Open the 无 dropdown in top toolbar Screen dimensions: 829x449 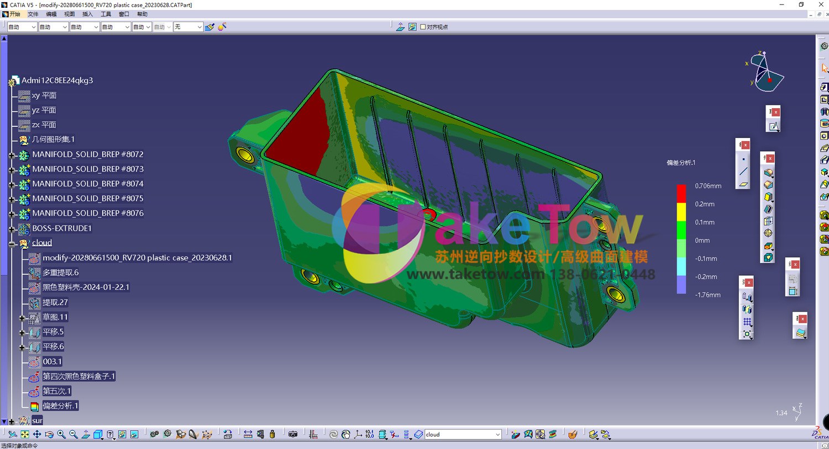click(x=199, y=26)
